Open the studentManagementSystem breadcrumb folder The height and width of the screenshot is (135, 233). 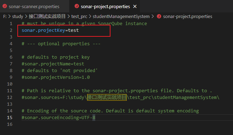point(121,16)
